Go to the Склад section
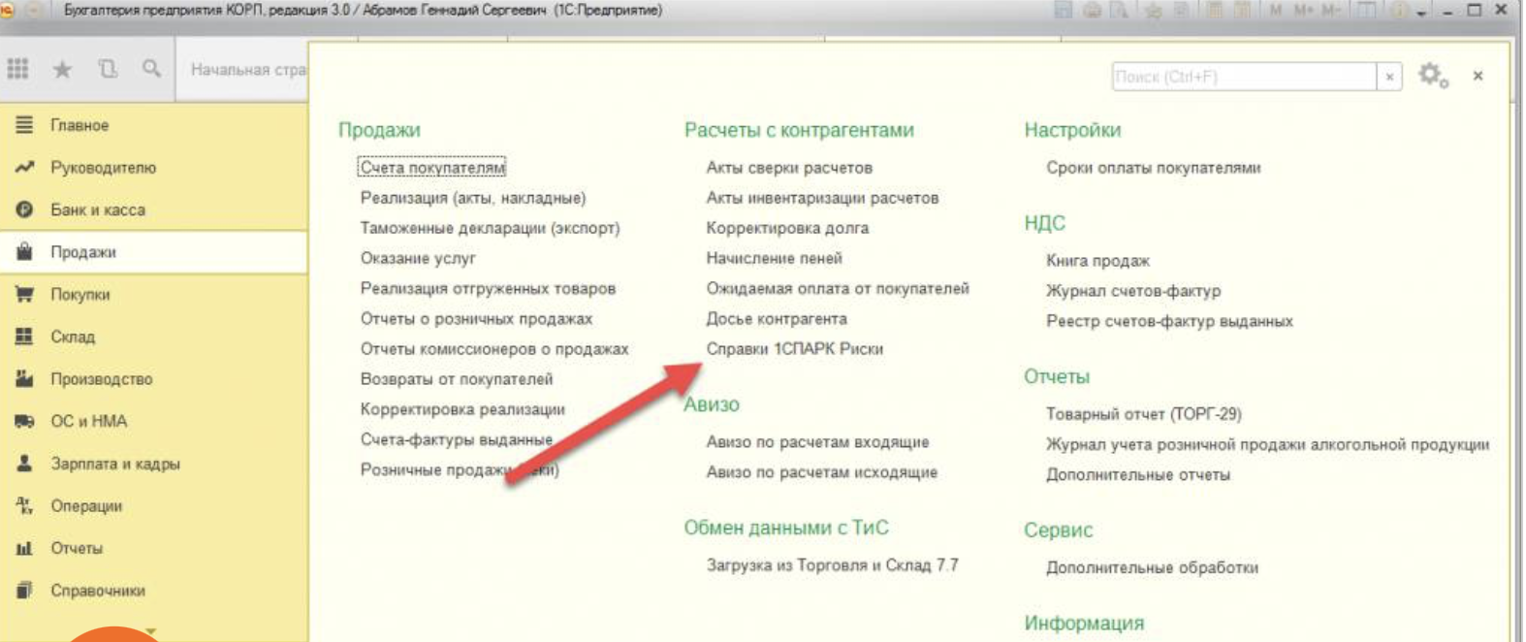Image resolution: width=1526 pixels, height=642 pixels. point(73,337)
